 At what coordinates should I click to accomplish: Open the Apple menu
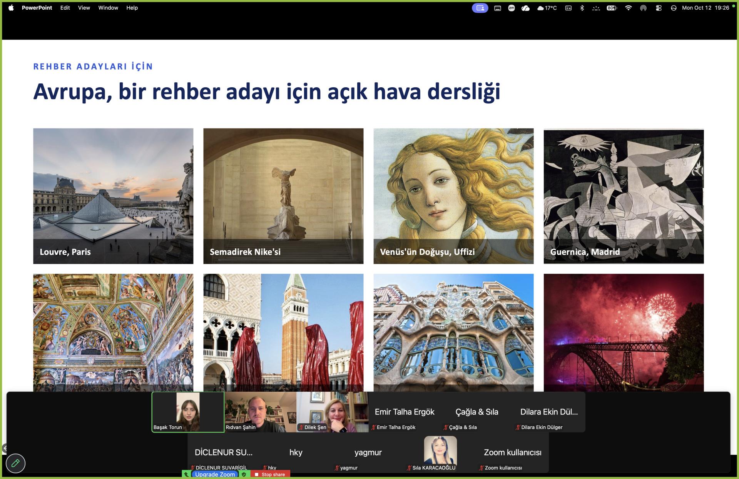tap(11, 8)
